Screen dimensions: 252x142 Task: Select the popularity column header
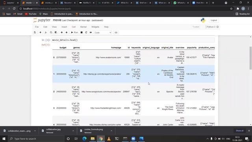(192, 48)
